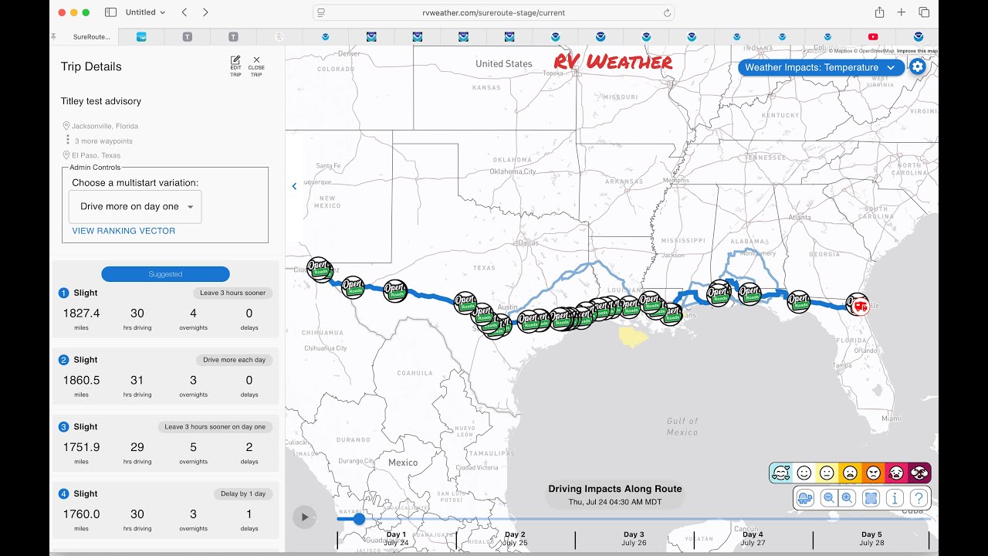Pick the pink crying face impact level
The width and height of the screenshot is (988, 556).
coord(896,473)
